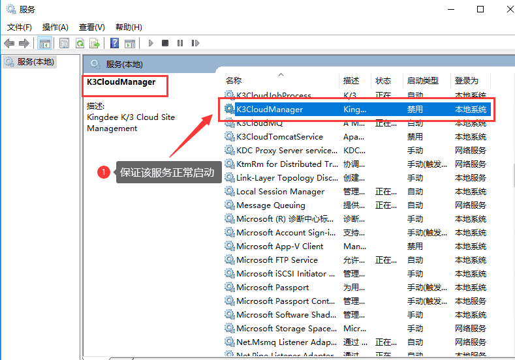
Task: Open the 文件(F) menu
Action: [x=19, y=27]
